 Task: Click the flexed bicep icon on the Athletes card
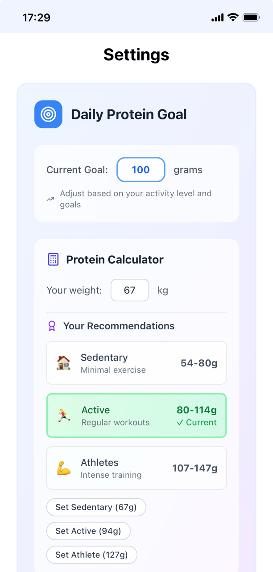click(63, 468)
